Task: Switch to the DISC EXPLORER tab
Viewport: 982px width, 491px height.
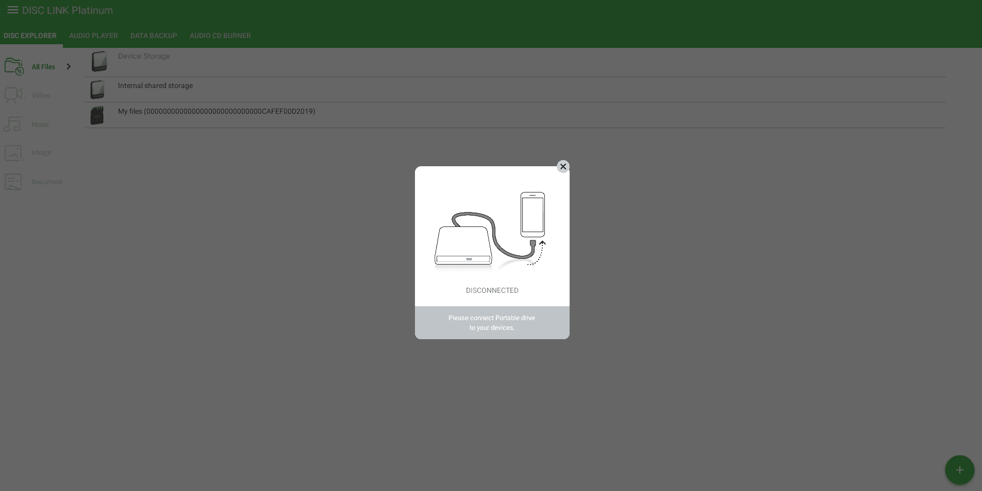Action: (30, 36)
